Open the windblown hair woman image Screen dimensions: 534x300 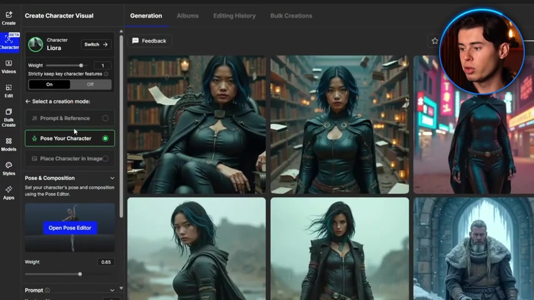pos(340,249)
